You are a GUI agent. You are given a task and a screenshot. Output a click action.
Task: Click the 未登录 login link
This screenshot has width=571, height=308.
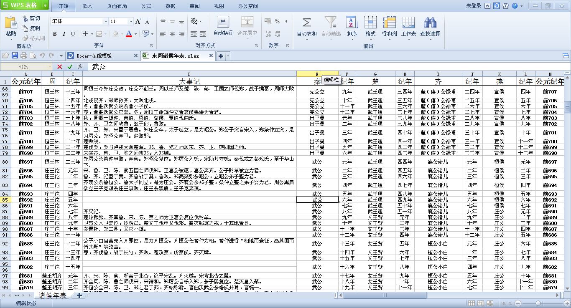(x=474, y=6)
